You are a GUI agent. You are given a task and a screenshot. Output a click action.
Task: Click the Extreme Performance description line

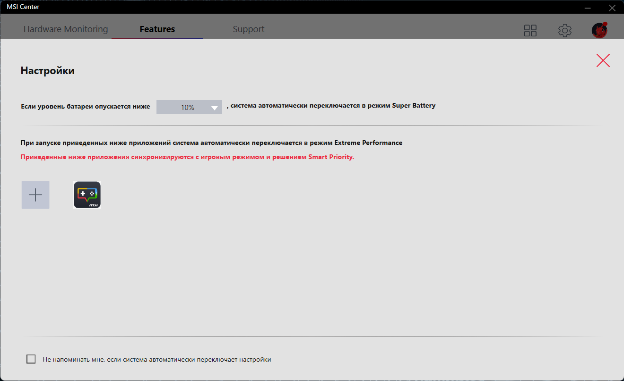[x=211, y=143]
